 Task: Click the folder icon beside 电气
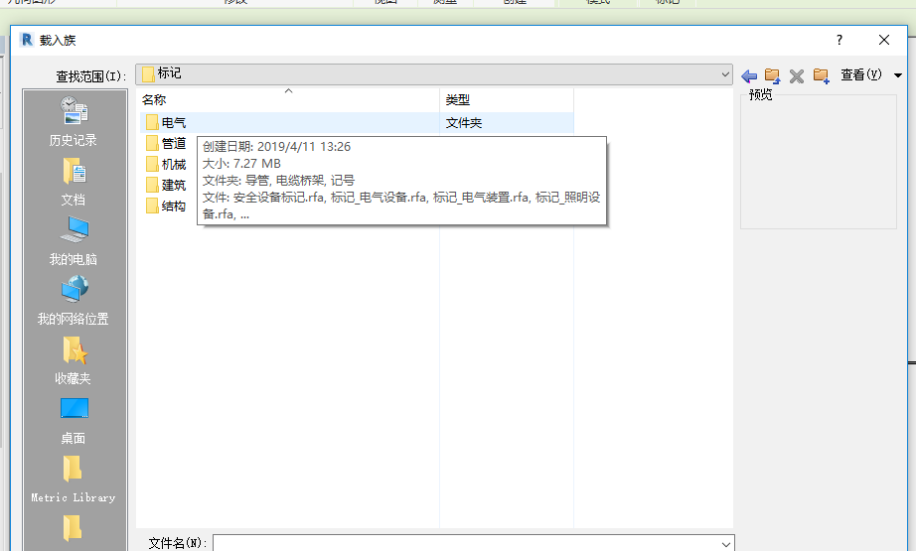pos(152,122)
